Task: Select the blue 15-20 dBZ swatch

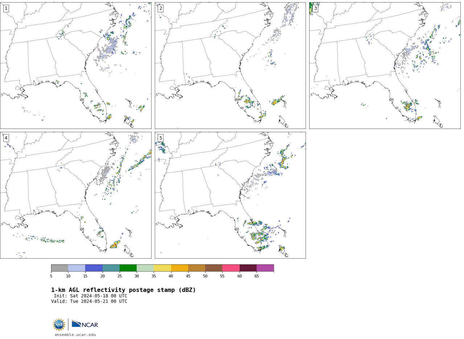Action: coord(94,268)
